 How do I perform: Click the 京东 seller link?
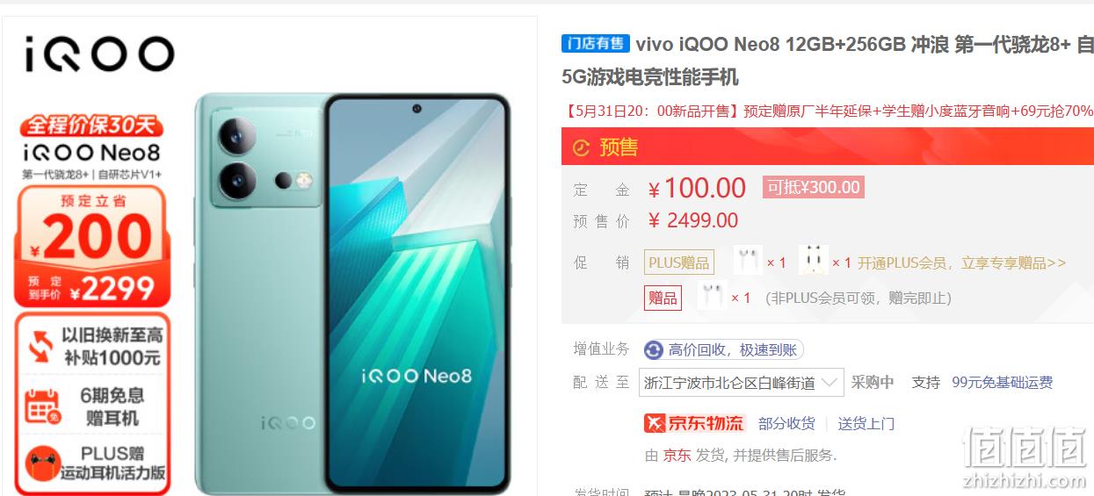[677, 456]
